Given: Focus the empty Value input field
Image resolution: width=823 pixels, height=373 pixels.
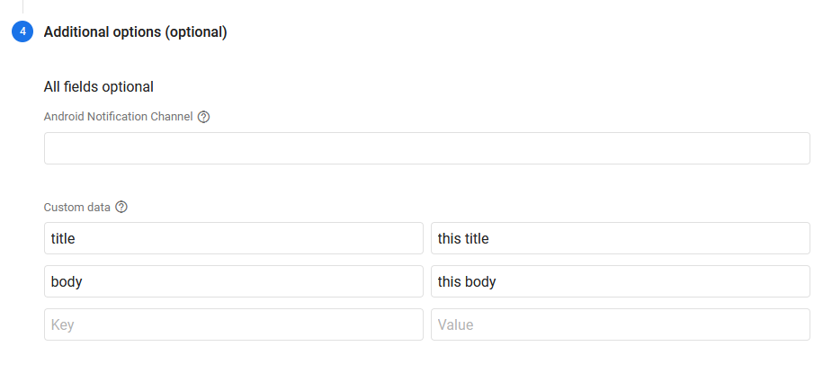Looking at the screenshot, I should 620,324.
